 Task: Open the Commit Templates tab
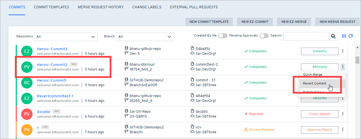pos(51,7)
